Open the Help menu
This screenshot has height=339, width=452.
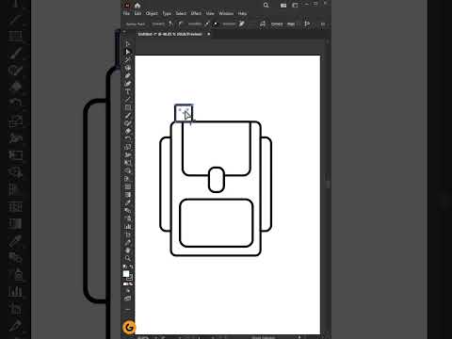[242, 13]
